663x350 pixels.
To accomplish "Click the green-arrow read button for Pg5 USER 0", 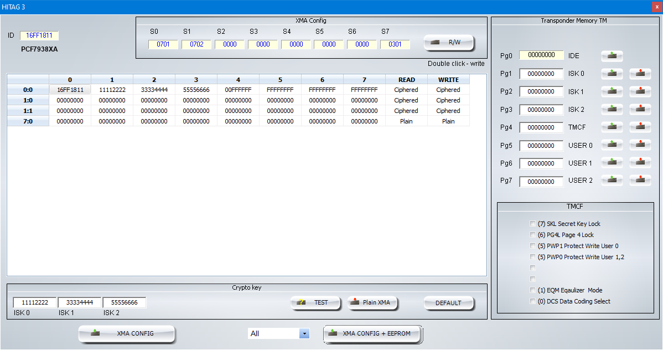I will [612, 145].
